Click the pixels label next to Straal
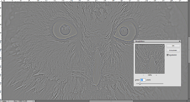This screenshot has height=102, width=190. (149, 80)
